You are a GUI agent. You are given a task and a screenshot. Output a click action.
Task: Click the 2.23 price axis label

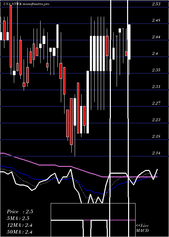pyautogui.click(x=156, y=120)
